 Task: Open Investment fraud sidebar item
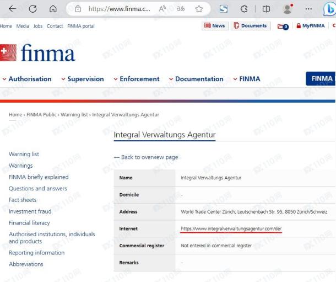click(30, 211)
